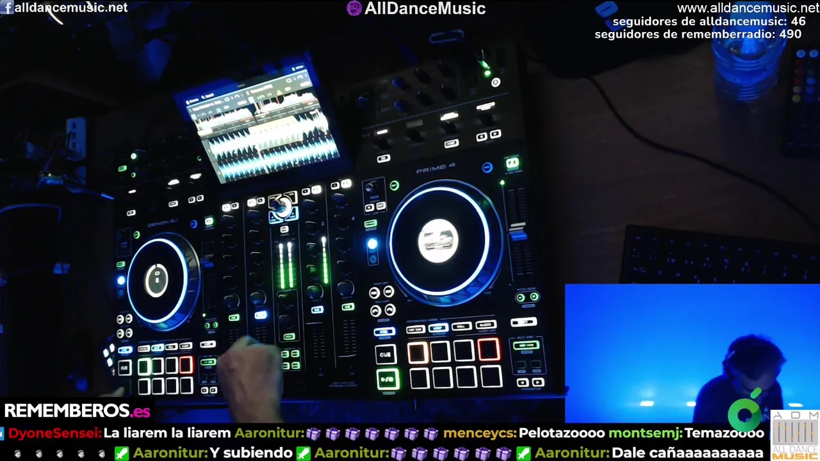Click the alldancemusic.net text by Facebook icon
The height and width of the screenshot is (461, 820).
tap(71, 8)
